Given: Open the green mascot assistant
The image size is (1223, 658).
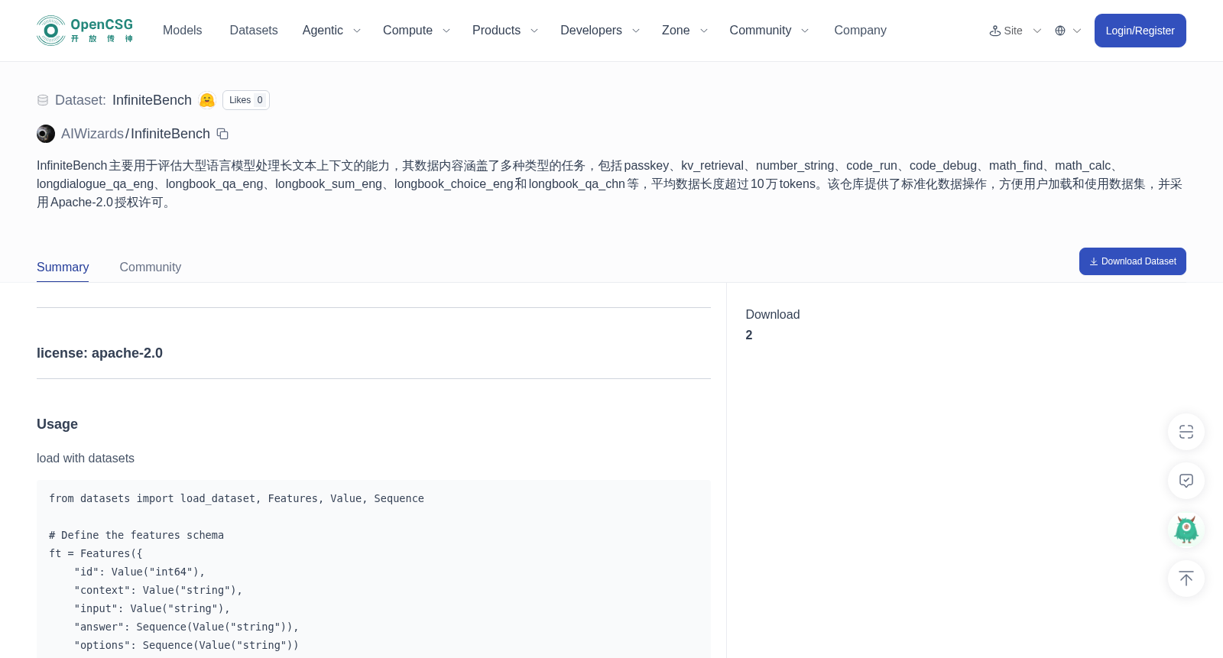Looking at the screenshot, I should pyautogui.click(x=1186, y=530).
